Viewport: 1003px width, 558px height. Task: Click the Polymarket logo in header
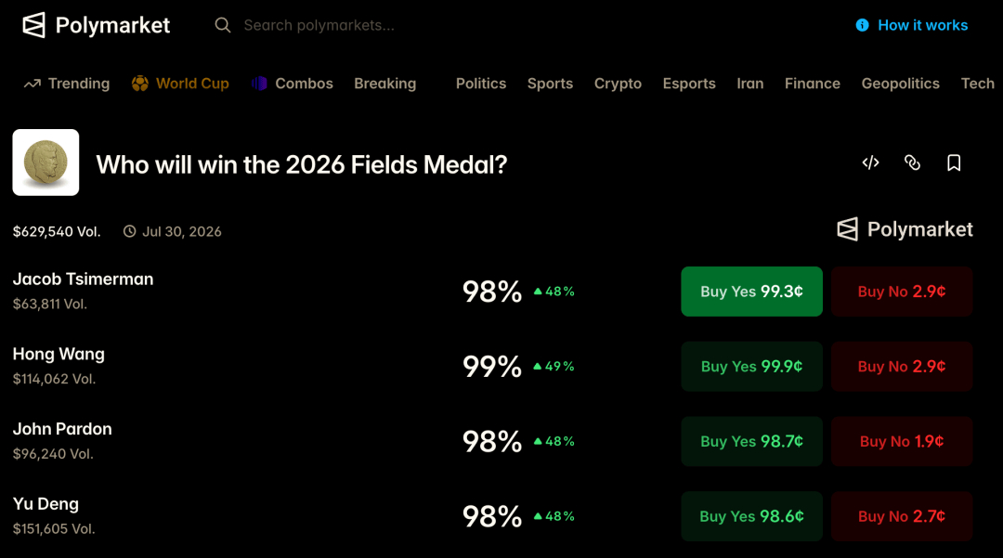pyautogui.click(x=96, y=26)
